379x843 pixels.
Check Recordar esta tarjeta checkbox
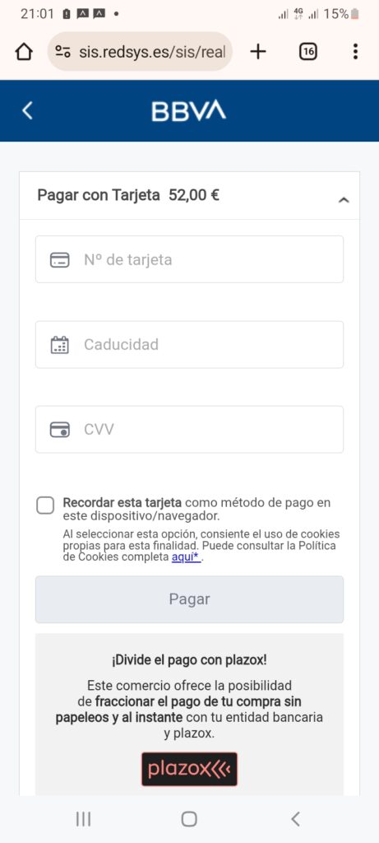(45, 505)
